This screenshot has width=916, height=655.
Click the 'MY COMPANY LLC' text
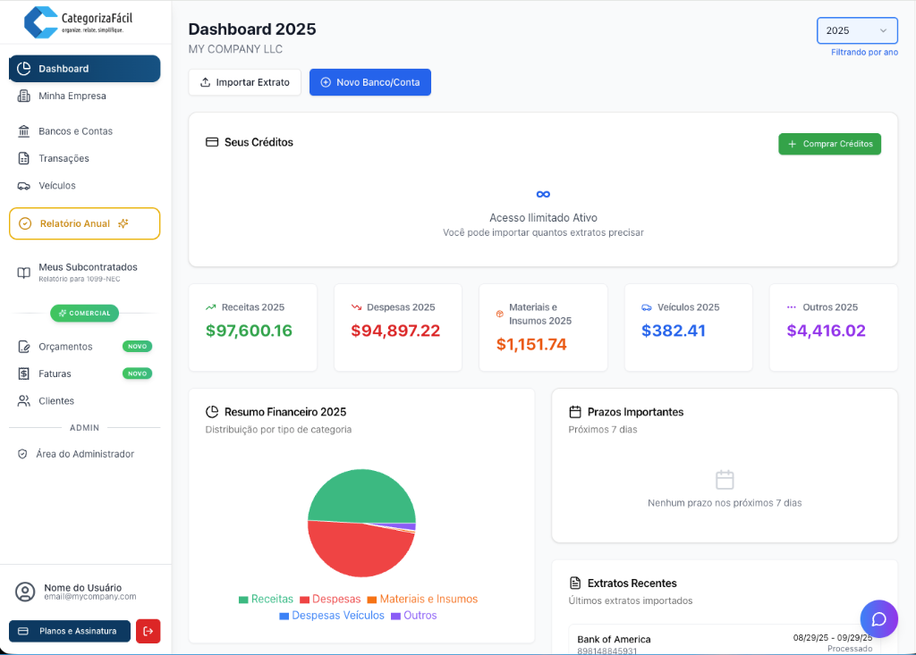click(235, 50)
